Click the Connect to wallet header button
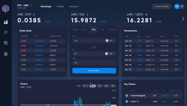Screen dimensions: 187x106 coord(162,7)
